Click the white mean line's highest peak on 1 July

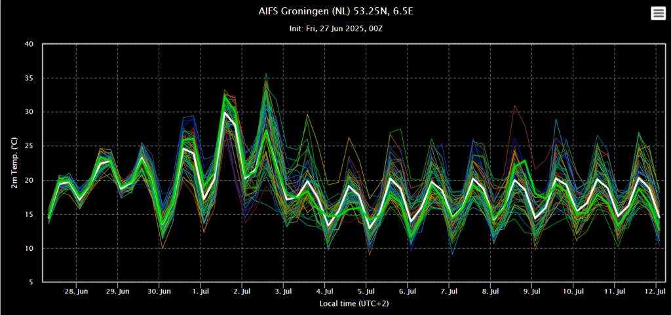[x=225, y=113]
